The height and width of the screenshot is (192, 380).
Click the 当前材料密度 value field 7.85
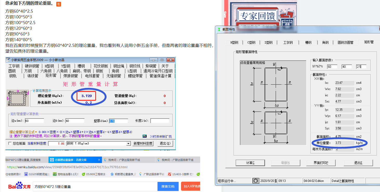coord(56,143)
